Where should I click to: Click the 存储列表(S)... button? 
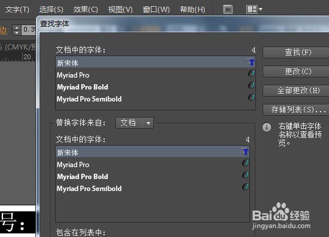[x=296, y=109]
